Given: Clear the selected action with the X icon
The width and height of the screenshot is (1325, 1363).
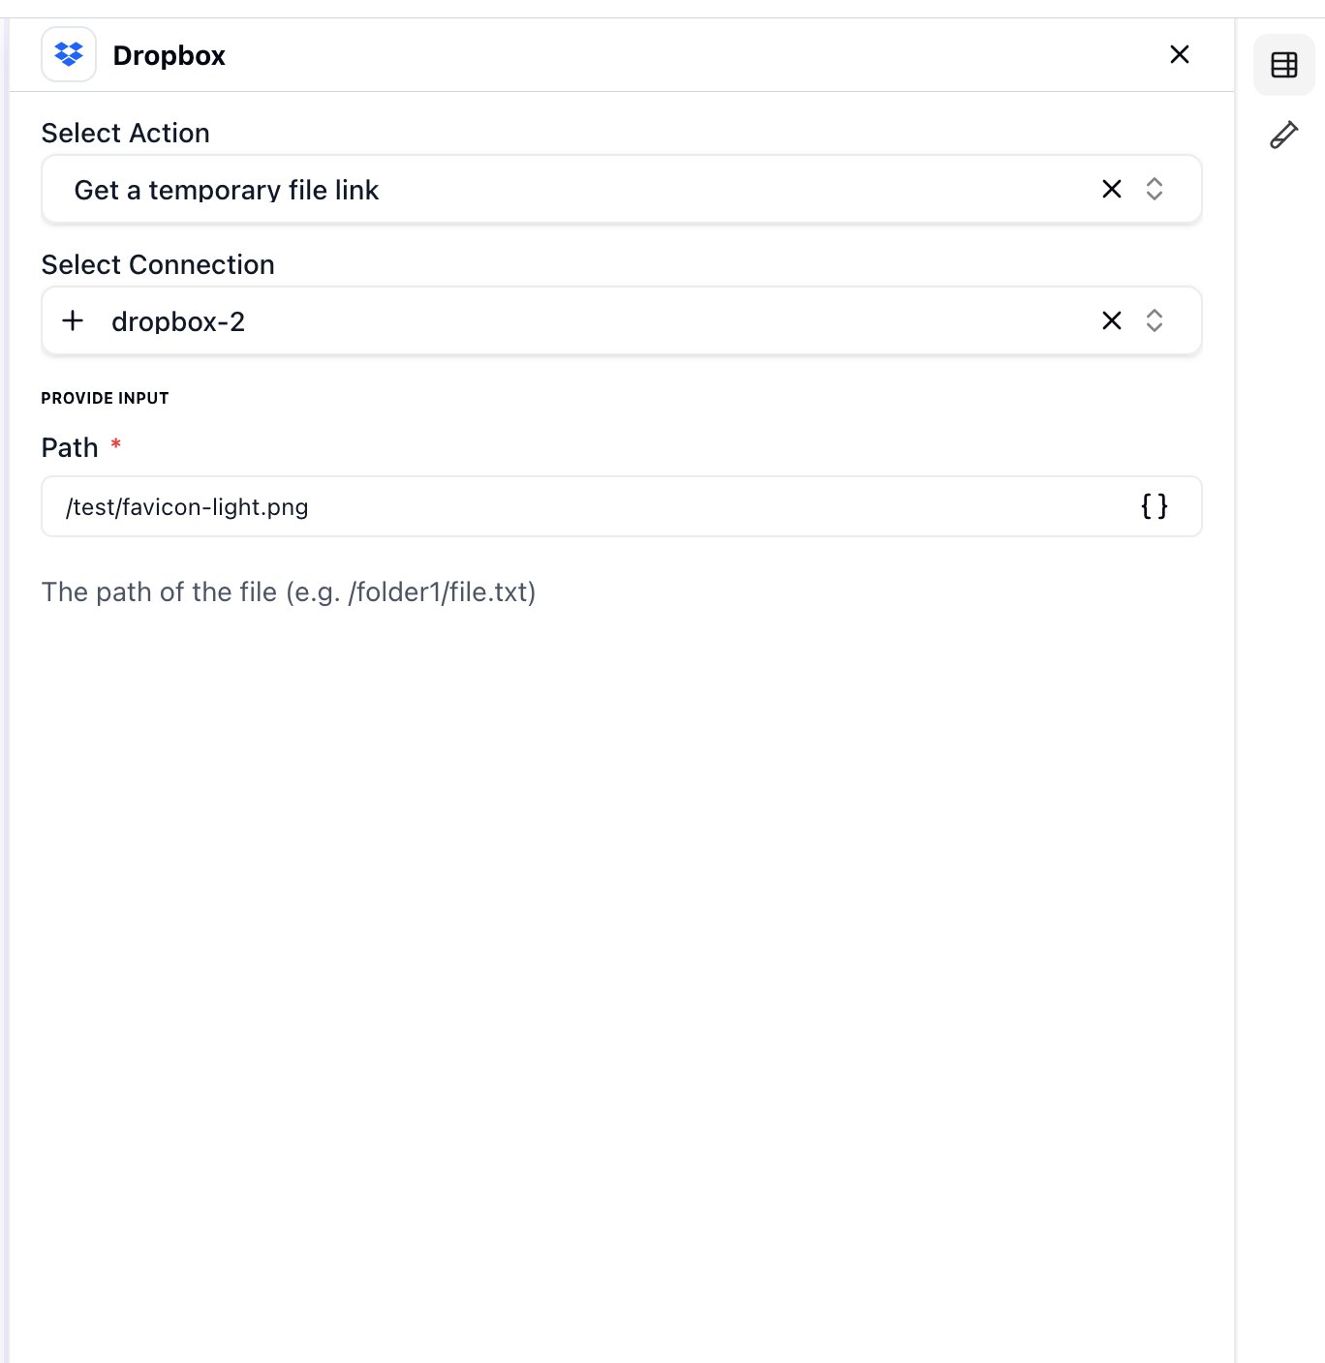Looking at the screenshot, I should pyautogui.click(x=1111, y=190).
